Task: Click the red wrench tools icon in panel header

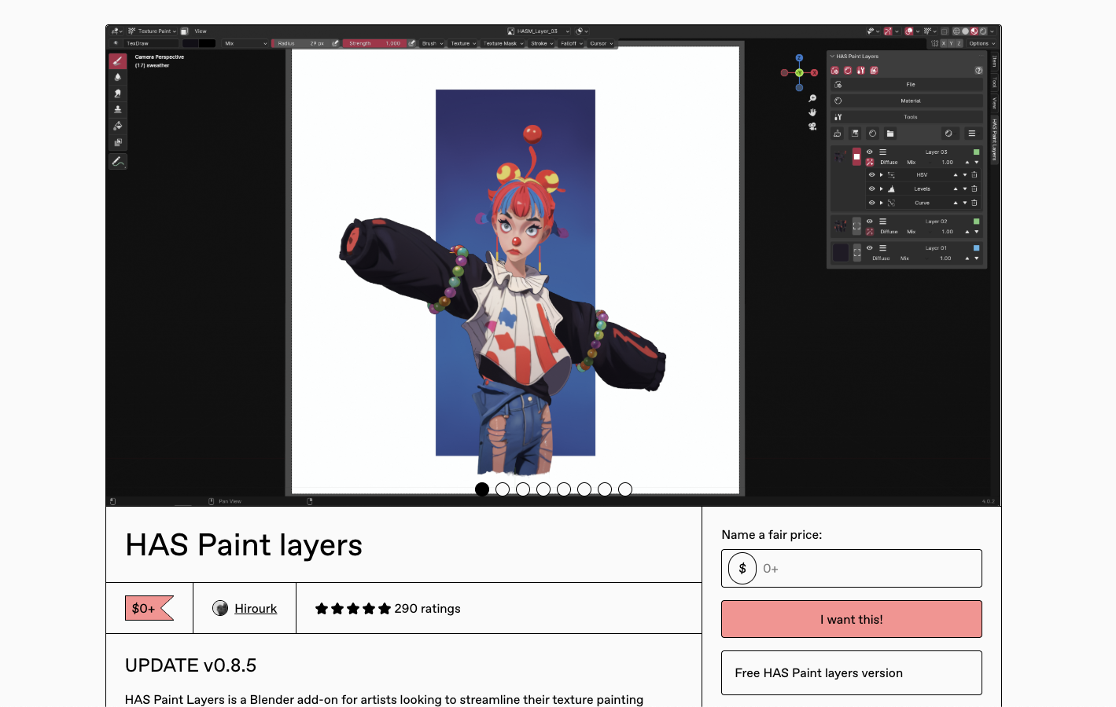Action: click(860, 71)
